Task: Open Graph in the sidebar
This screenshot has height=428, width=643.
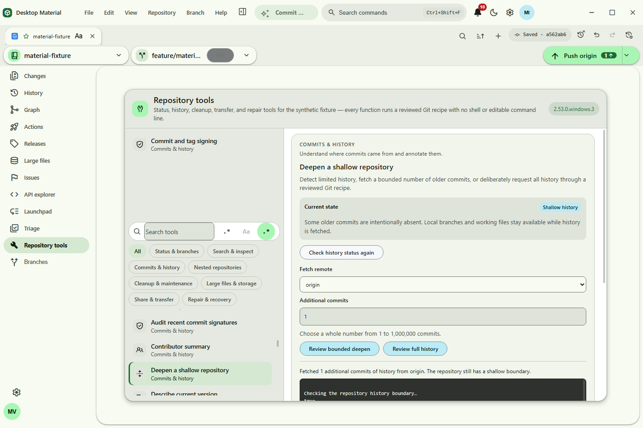Action: [46, 110]
